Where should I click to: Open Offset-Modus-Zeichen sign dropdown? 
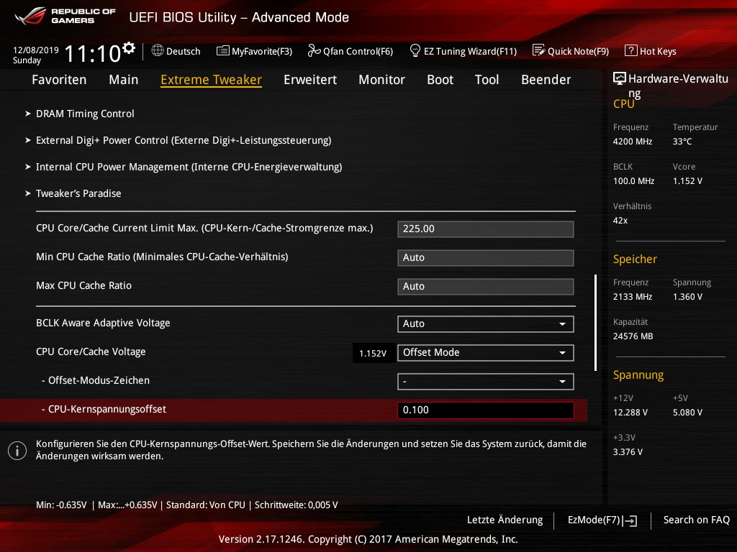(486, 381)
